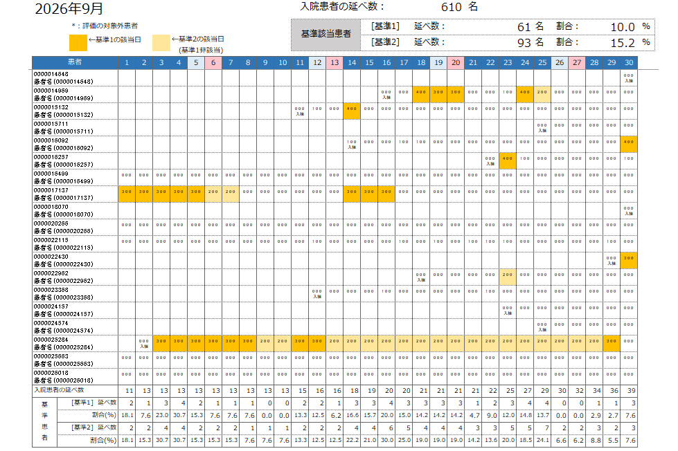This screenshot has height=451, width=678.
Task: Click patient row 0000026018
Action: pos(334,377)
